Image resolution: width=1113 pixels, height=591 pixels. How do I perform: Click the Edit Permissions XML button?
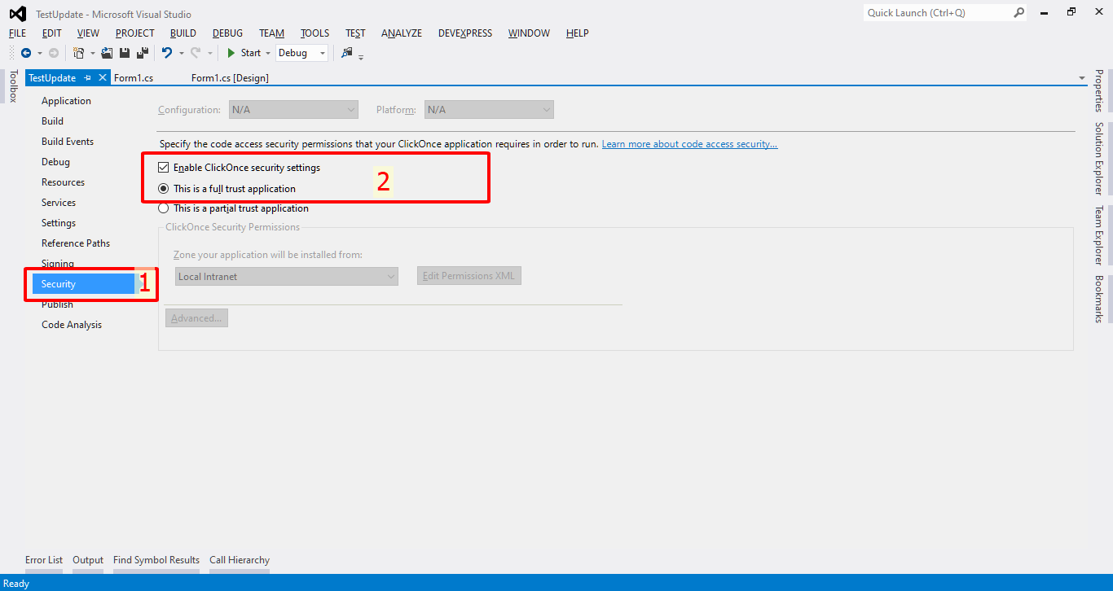[x=469, y=276]
